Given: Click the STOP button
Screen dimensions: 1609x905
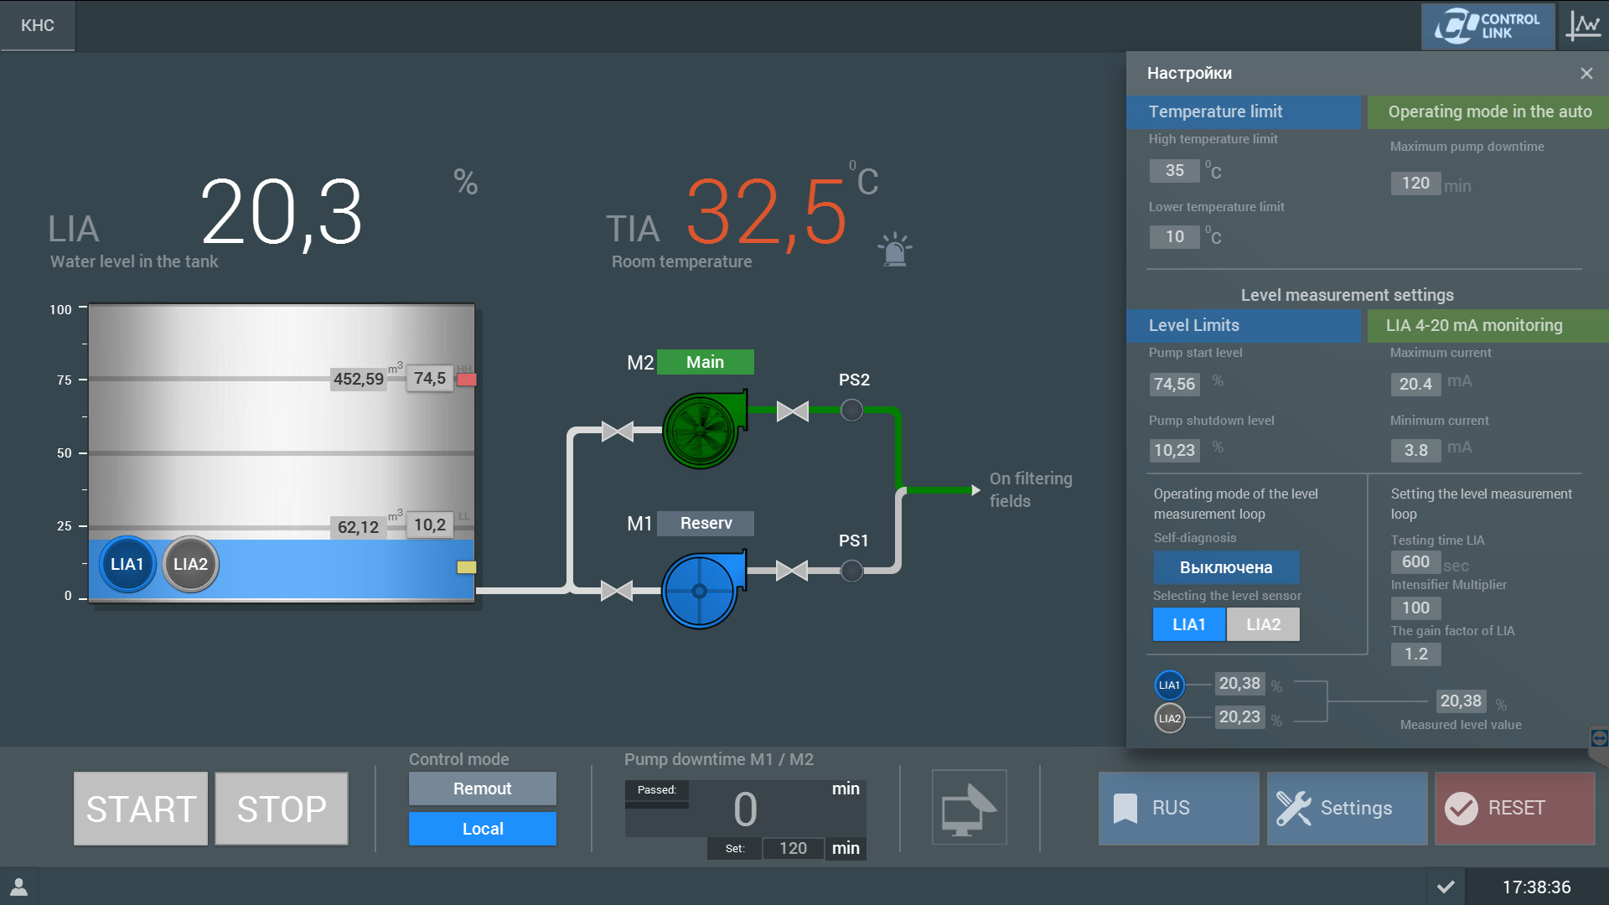Looking at the screenshot, I should pos(282,809).
